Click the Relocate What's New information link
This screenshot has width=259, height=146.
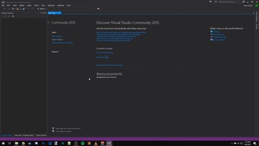[x=110, y=65]
